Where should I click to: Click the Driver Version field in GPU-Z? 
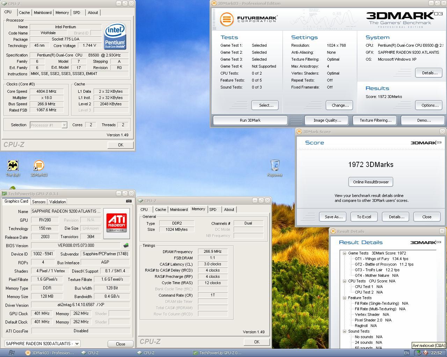coord(81,305)
